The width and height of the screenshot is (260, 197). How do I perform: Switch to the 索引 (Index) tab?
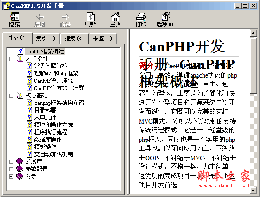point(45,39)
